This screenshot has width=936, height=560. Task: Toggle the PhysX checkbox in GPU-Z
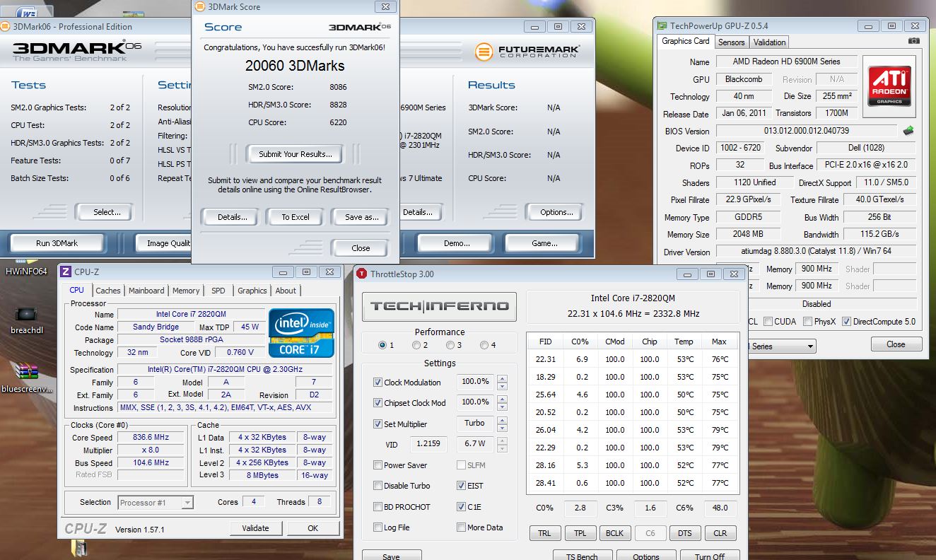(x=807, y=322)
